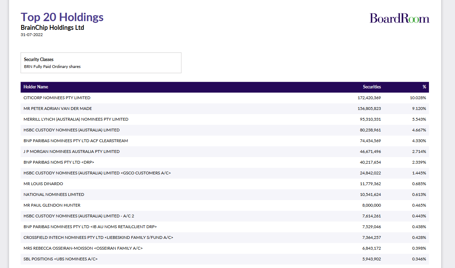
Task: Select MR PAUL GLENDON HUNTER holder
Action: tap(52, 205)
